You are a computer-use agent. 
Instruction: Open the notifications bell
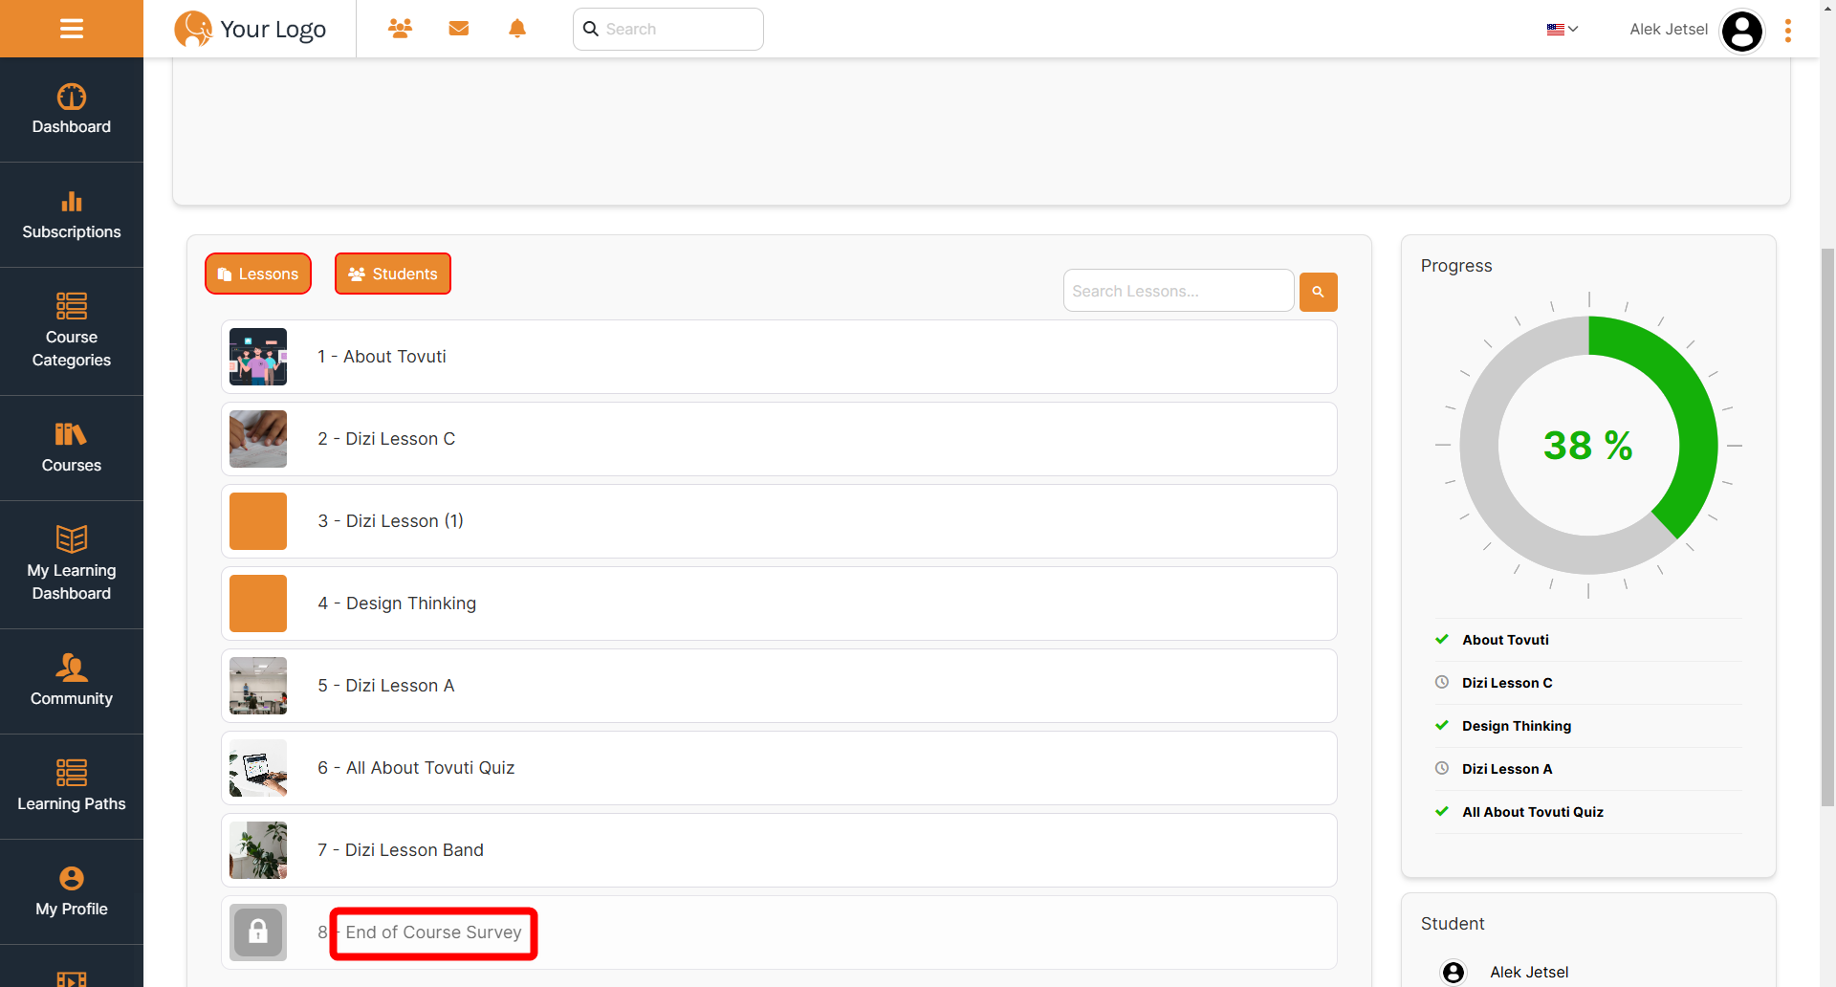517,29
